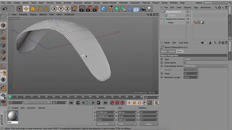Screen dimensions: 232x130
Task: Click the Apply button
Action: pyautogui.click(x=149, y=124)
